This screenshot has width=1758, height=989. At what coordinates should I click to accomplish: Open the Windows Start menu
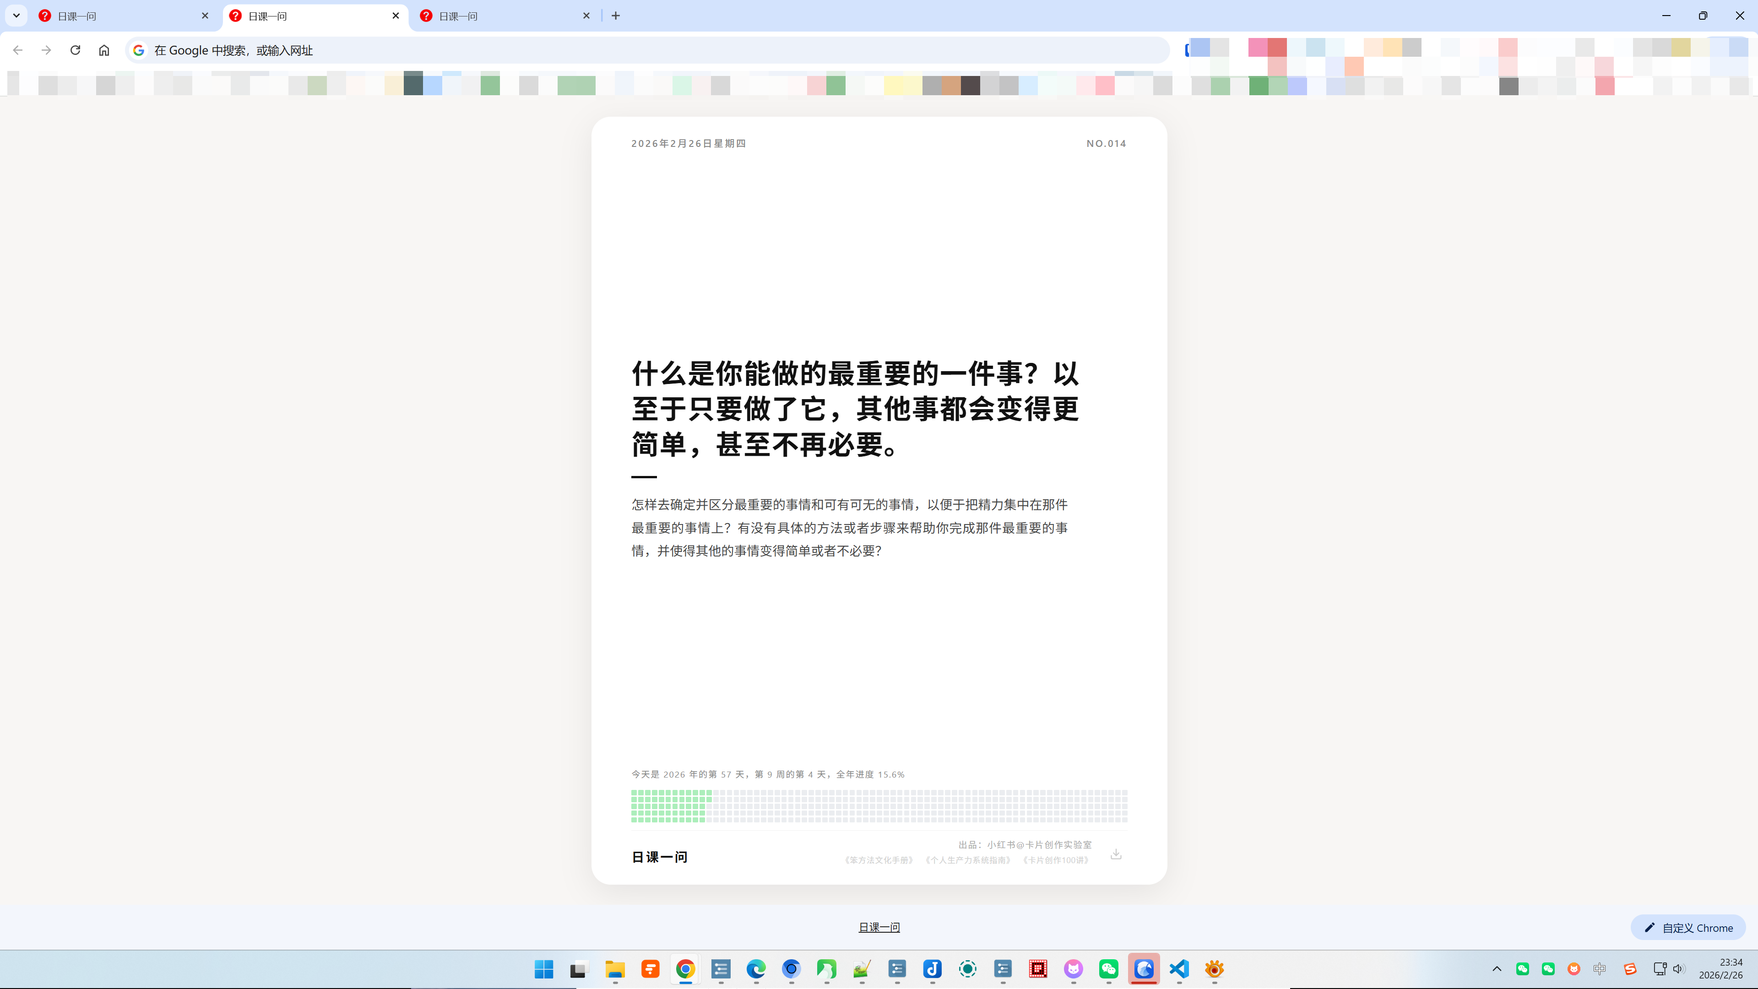click(x=543, y=969)
